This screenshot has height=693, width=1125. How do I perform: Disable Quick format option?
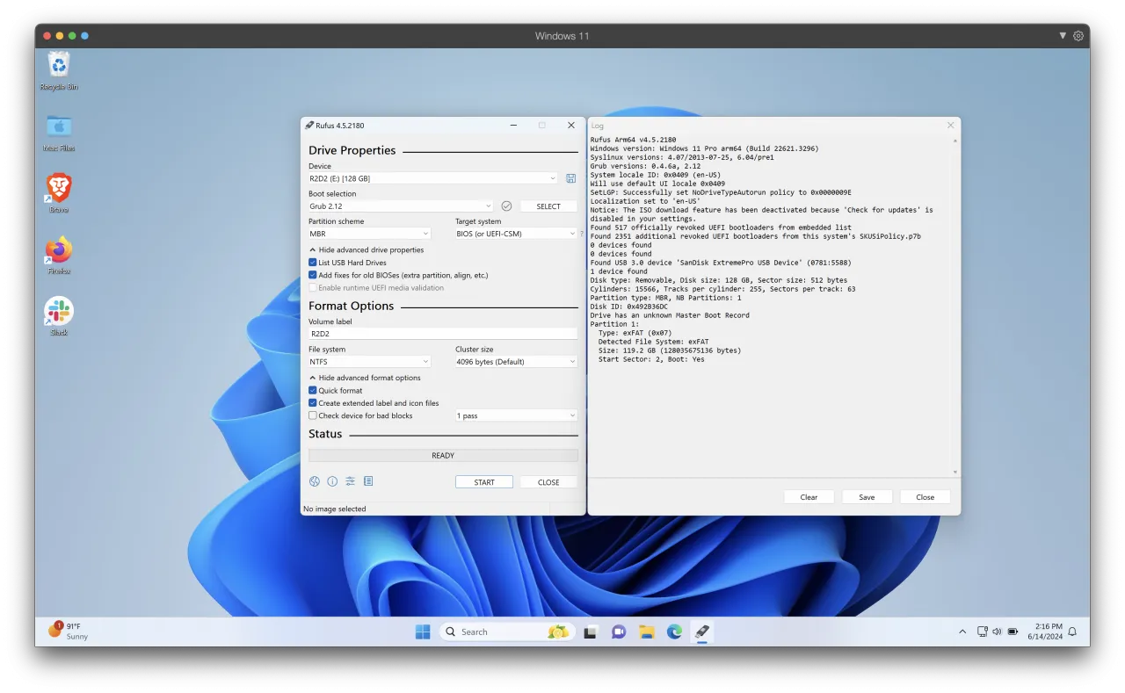312,390
